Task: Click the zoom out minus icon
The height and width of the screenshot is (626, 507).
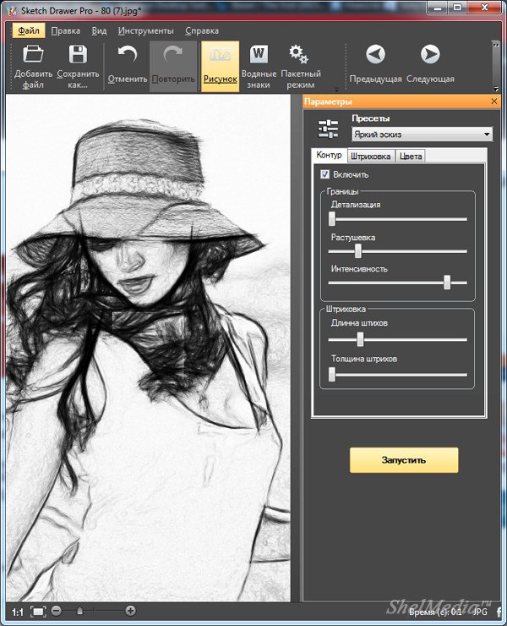Action: [x=57, y=610]
